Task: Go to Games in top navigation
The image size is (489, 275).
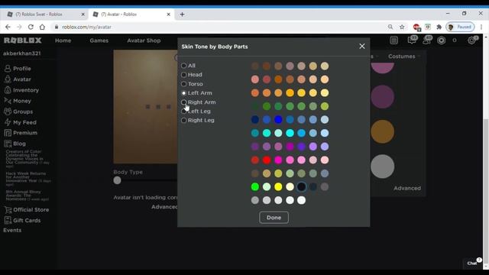Action: point(99,40)
